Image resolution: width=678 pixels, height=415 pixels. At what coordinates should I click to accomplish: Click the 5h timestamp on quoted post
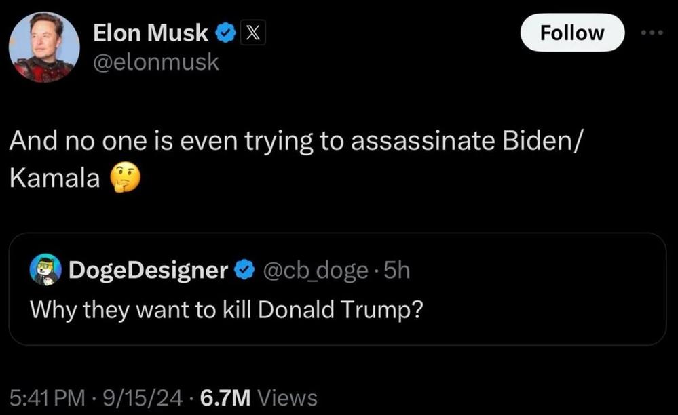pyautogui.click(x=397, y=271)
